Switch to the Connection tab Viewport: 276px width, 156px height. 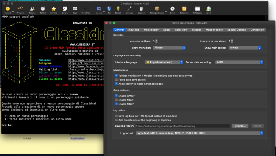pyautogui.click(x=257, y=30)
